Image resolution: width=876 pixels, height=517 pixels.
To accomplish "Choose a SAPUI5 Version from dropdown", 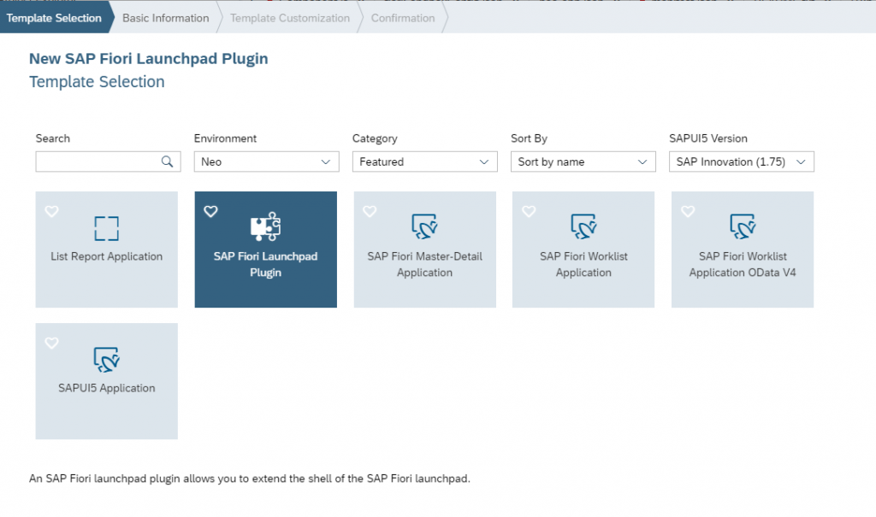I will 742,162.
